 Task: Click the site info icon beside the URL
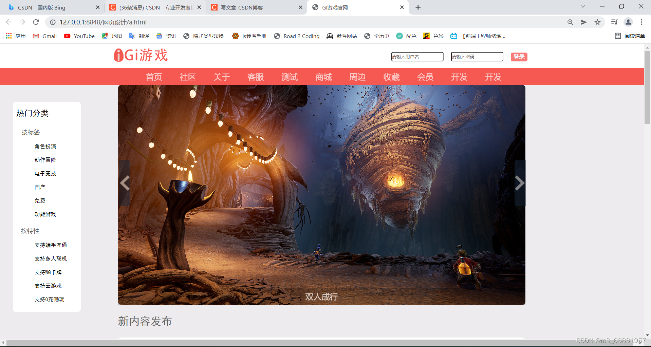53,22
